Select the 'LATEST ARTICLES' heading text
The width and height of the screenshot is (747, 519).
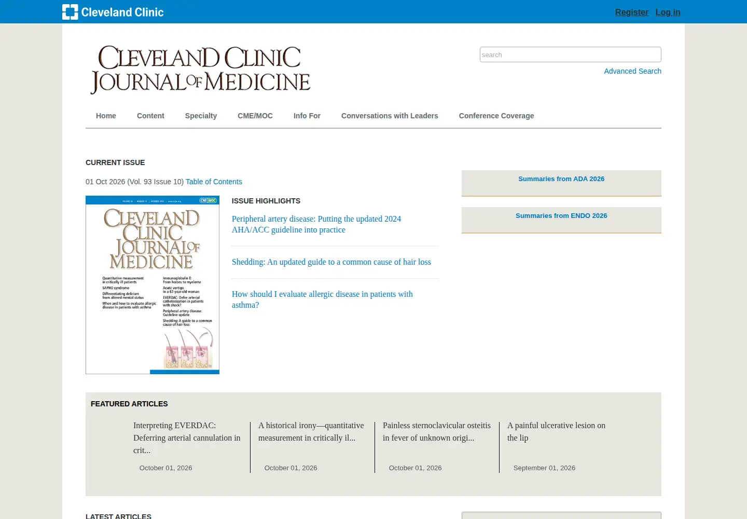[118, 516]
